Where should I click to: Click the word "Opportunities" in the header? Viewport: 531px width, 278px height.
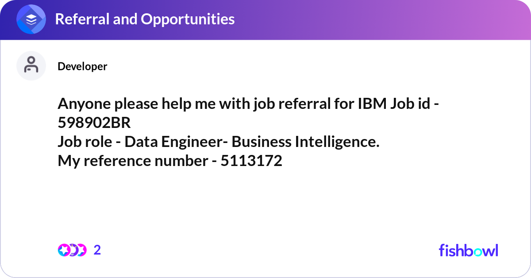pyautogui.click(x=188, y=19)
